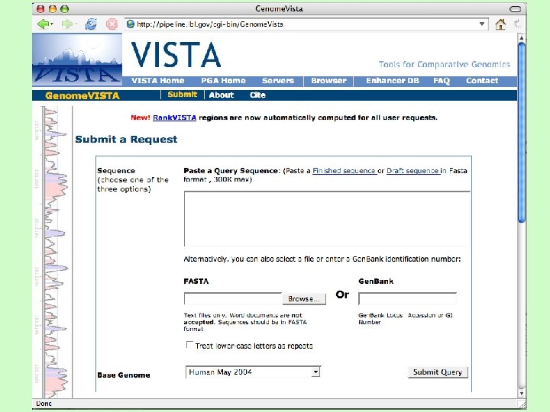Click the vertical scrollbar thumb

click(522, 133)
